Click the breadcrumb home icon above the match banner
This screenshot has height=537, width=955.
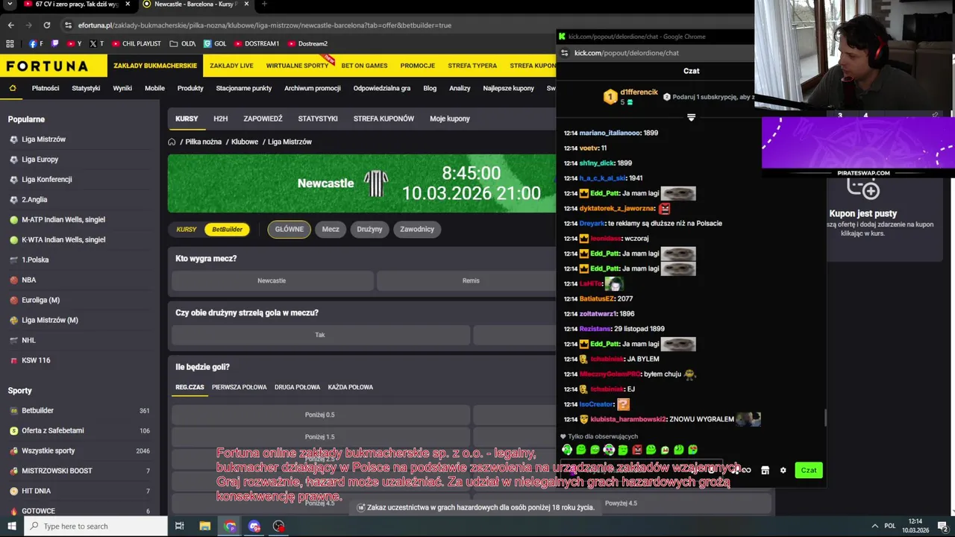pos(172,142)
